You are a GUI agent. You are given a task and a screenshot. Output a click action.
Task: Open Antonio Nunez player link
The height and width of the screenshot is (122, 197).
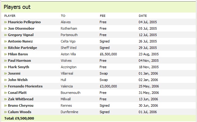(20, 41)
